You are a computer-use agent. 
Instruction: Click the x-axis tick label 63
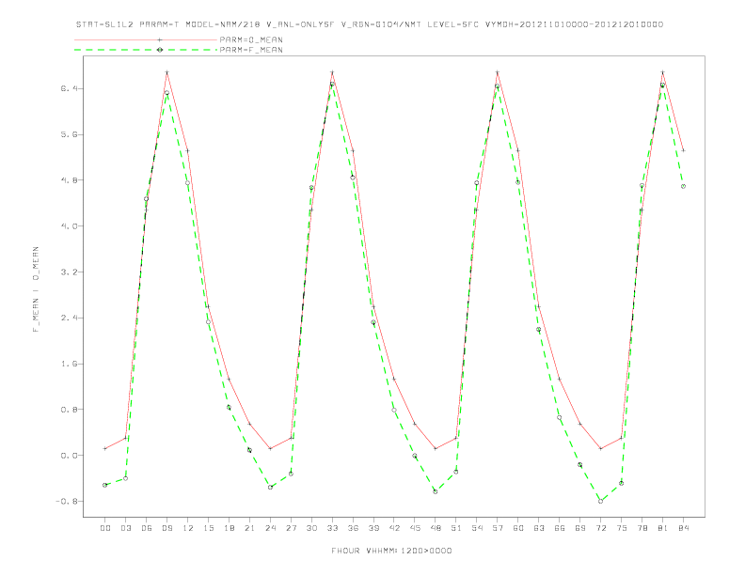539,528
